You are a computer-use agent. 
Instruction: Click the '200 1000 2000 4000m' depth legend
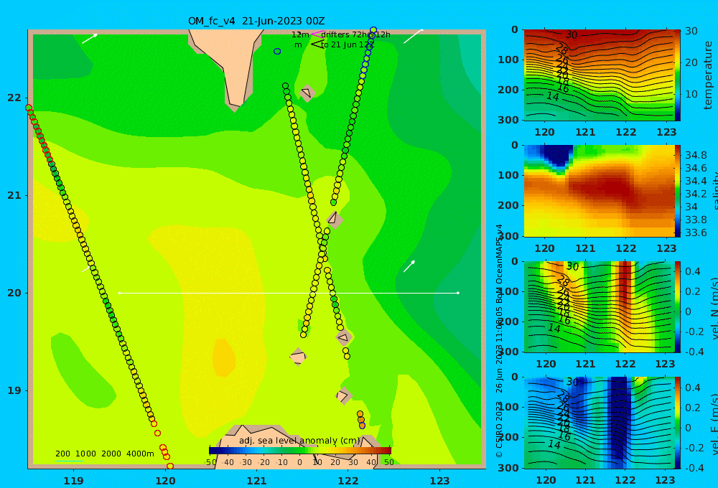click(104, 454)
